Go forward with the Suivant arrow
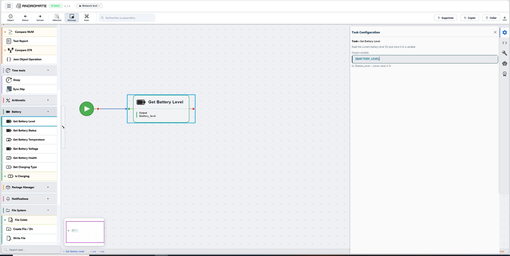Viewport: 510px width, 256px height. pos(40,18)
